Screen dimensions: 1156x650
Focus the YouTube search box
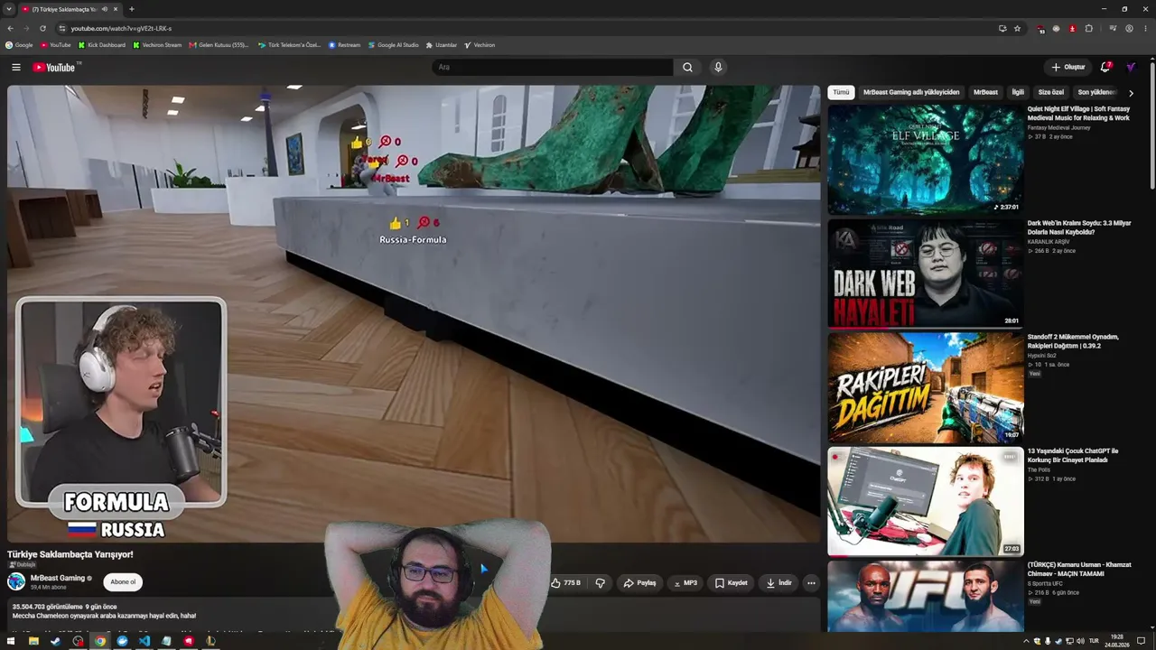(x=553, y=67)
